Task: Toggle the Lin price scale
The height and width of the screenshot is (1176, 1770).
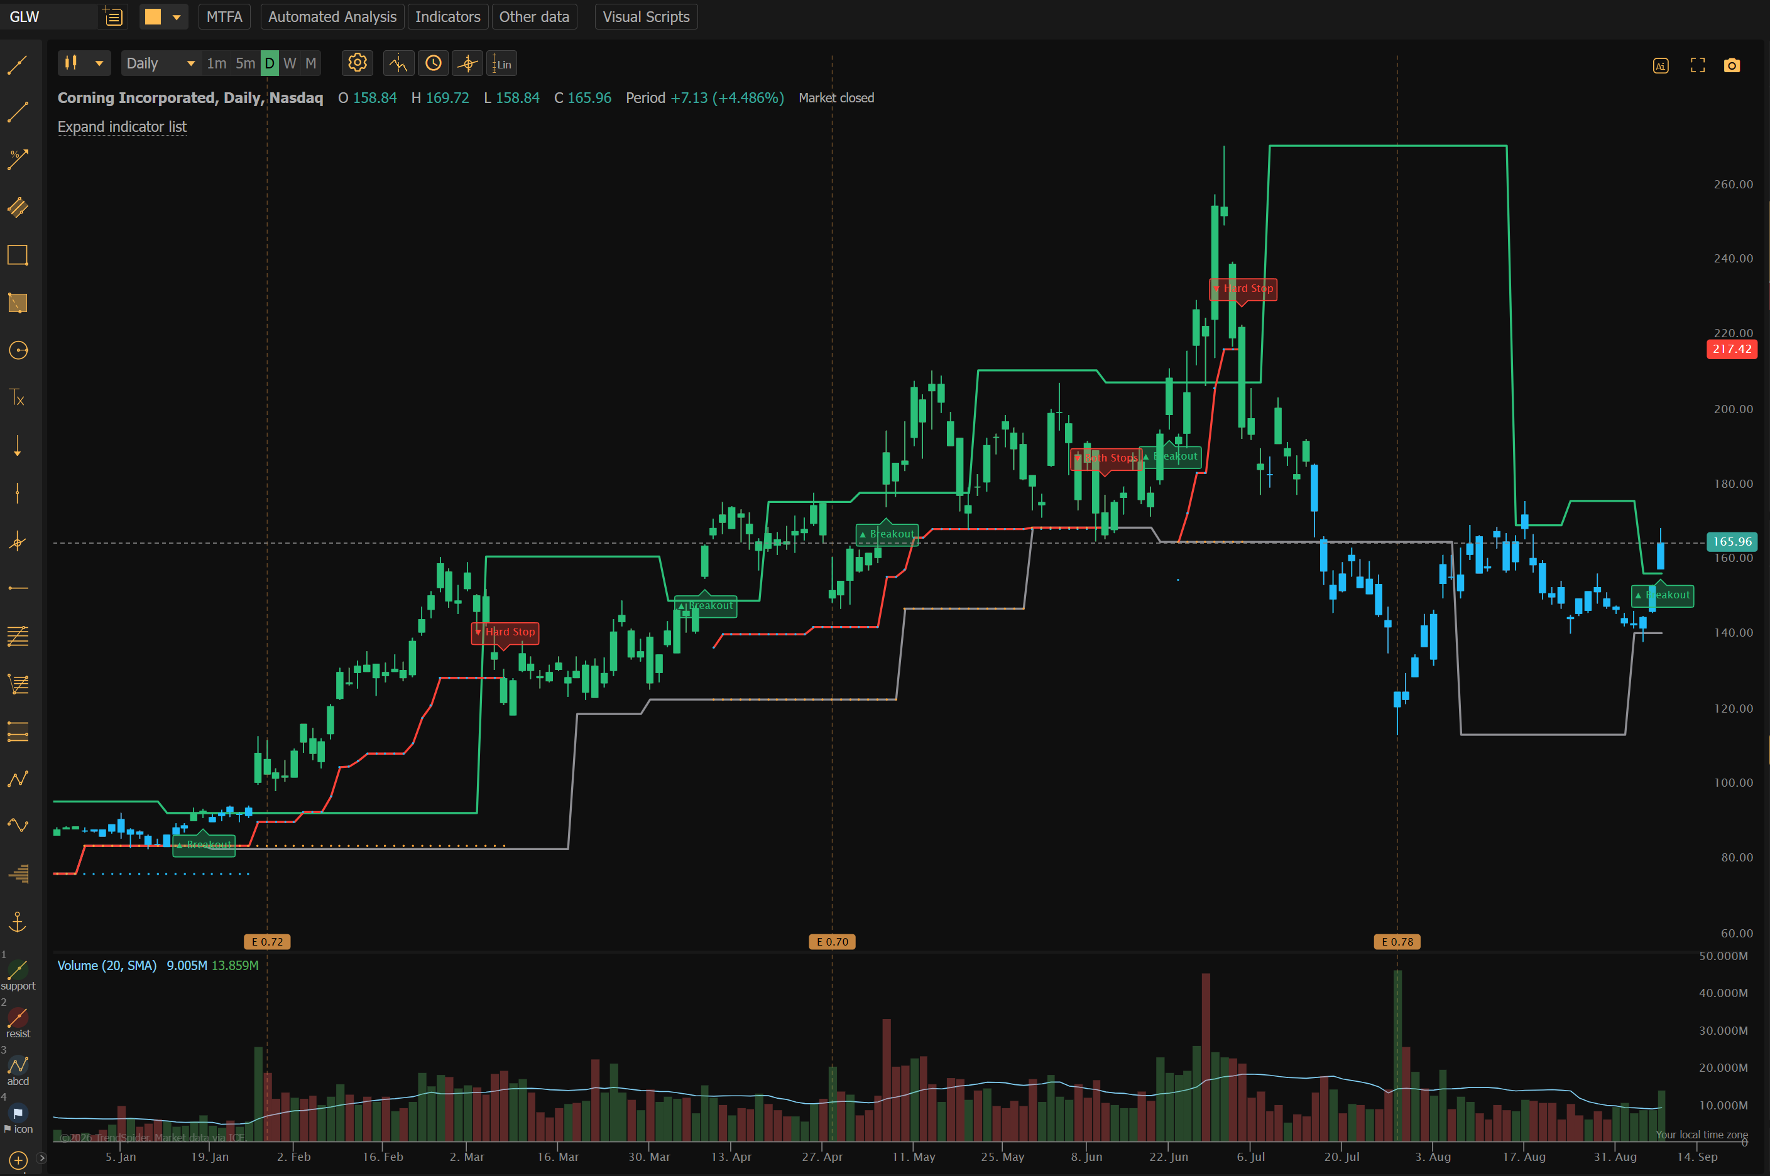Action: tap(502, 63)
